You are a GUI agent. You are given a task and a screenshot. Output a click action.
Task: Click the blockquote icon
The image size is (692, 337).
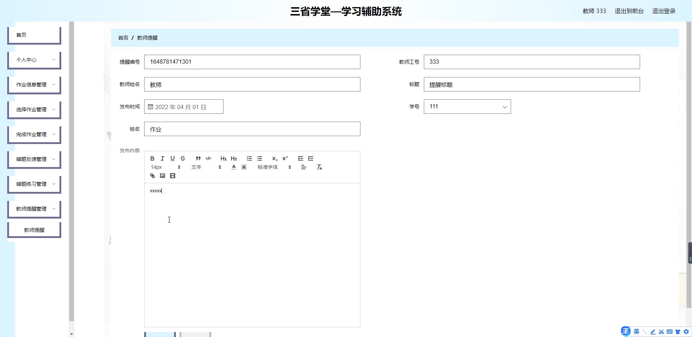198,158
